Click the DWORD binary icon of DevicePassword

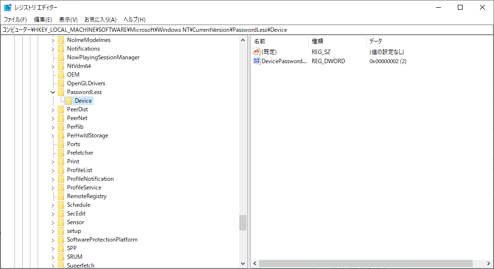click(x=257, y=61)
